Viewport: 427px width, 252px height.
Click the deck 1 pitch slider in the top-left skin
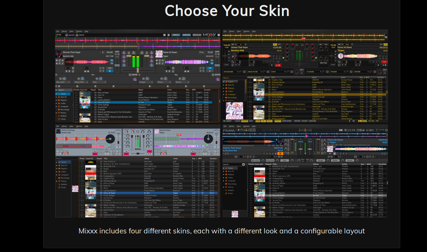click(117, 66)
